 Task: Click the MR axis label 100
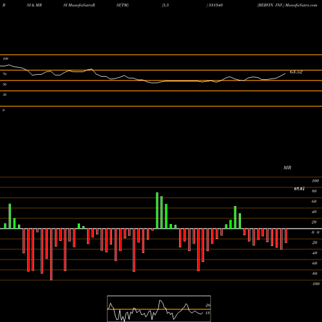(x=316, y=181)
